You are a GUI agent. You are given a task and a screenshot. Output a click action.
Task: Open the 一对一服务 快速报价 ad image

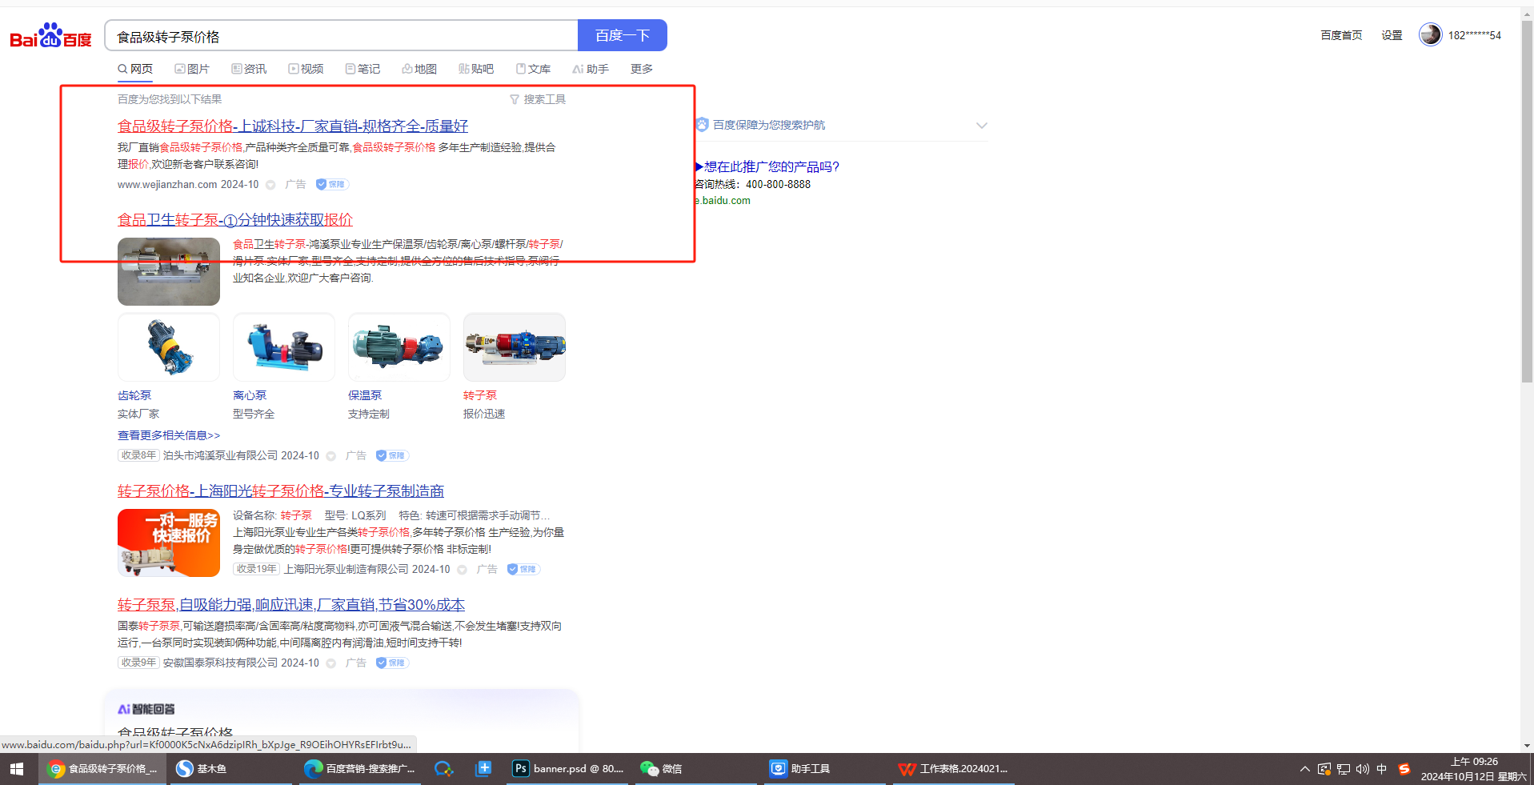(169, 543)
